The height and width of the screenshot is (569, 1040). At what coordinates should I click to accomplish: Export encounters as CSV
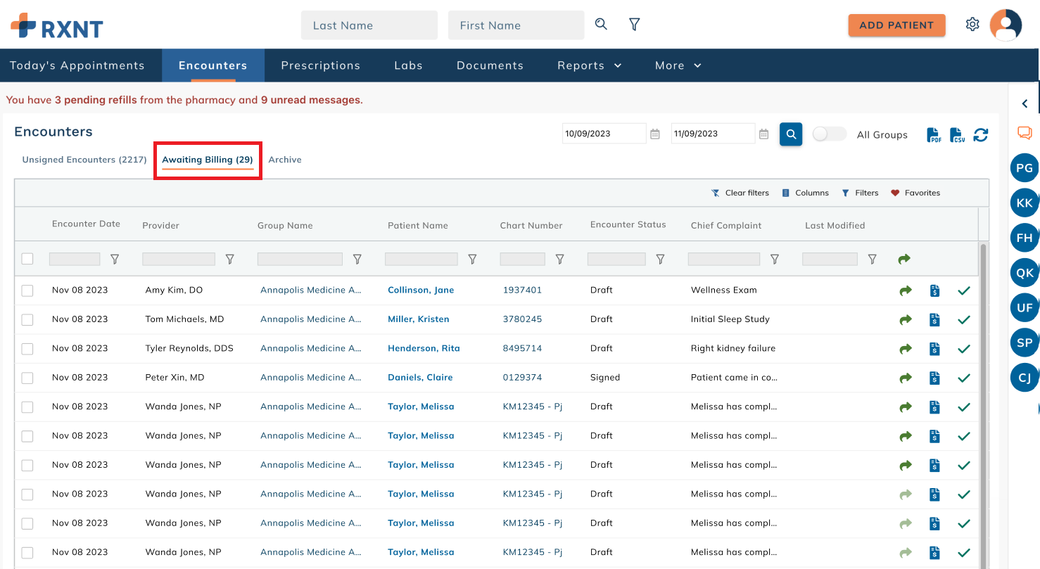(957, 134)
